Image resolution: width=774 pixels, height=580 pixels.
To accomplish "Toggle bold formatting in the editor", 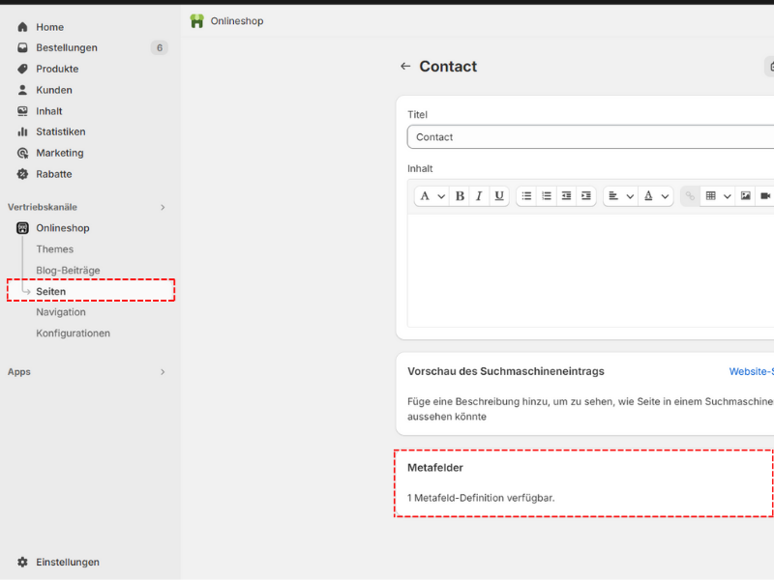I will coord(460,196).
